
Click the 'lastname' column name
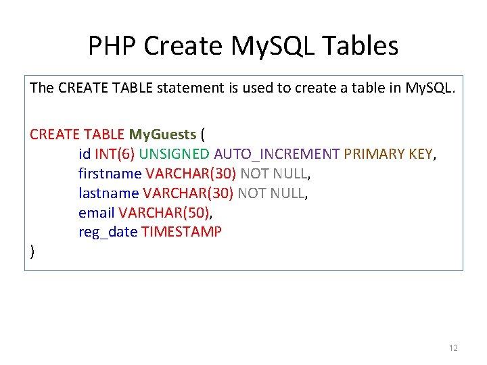[x=109, y=193]
